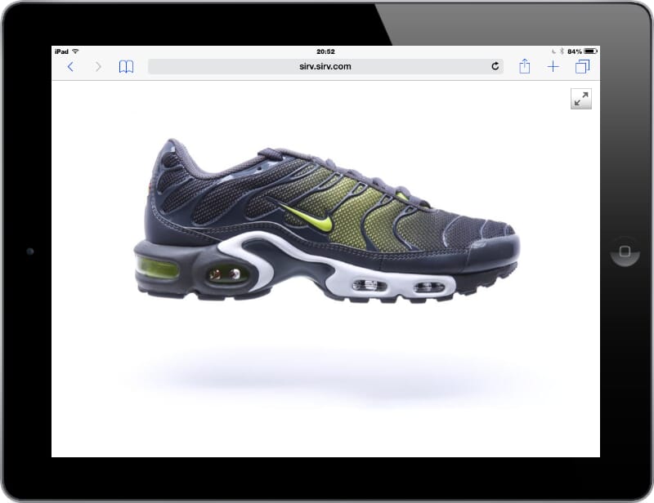Open the bookmarks book icon
The image size is (654, 503).
pyautogui.click(x=126, y=67)
